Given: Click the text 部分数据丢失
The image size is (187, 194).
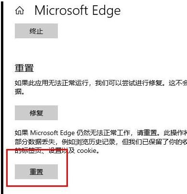Looking at the screenshot, I should tap(35, 142).
